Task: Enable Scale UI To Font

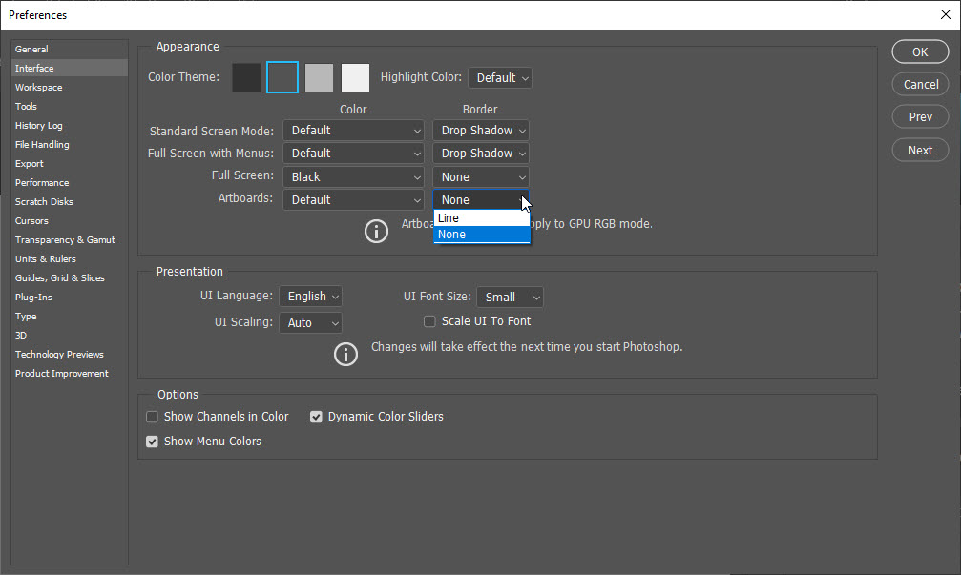Action: click(429, 321)
